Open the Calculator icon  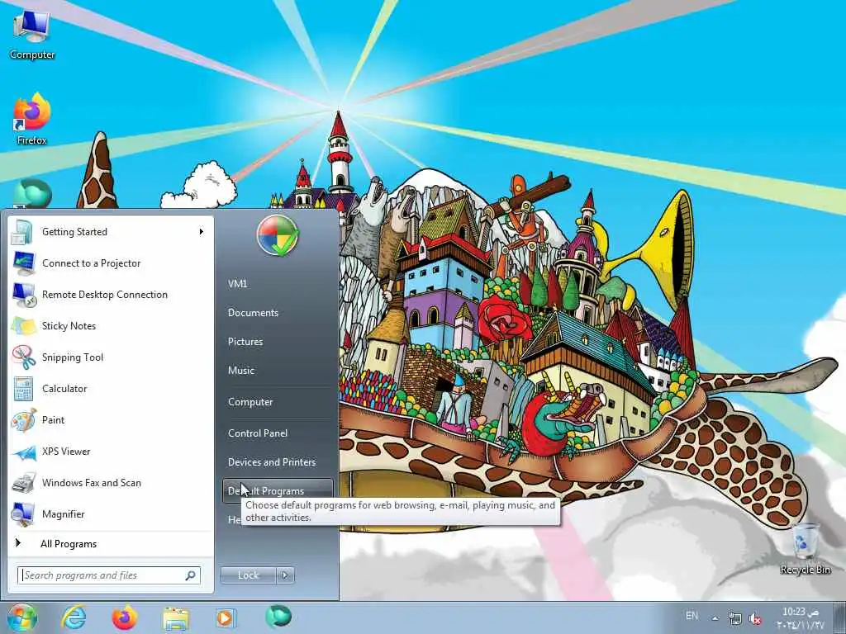23,389
